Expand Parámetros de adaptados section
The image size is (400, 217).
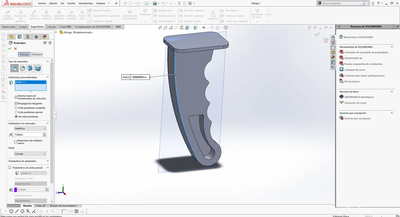coord(47,161)
